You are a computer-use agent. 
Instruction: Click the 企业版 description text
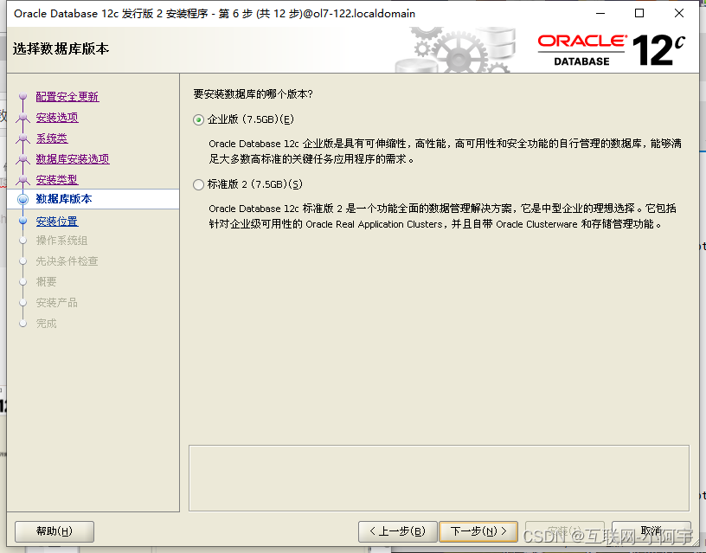coord(445,151)
